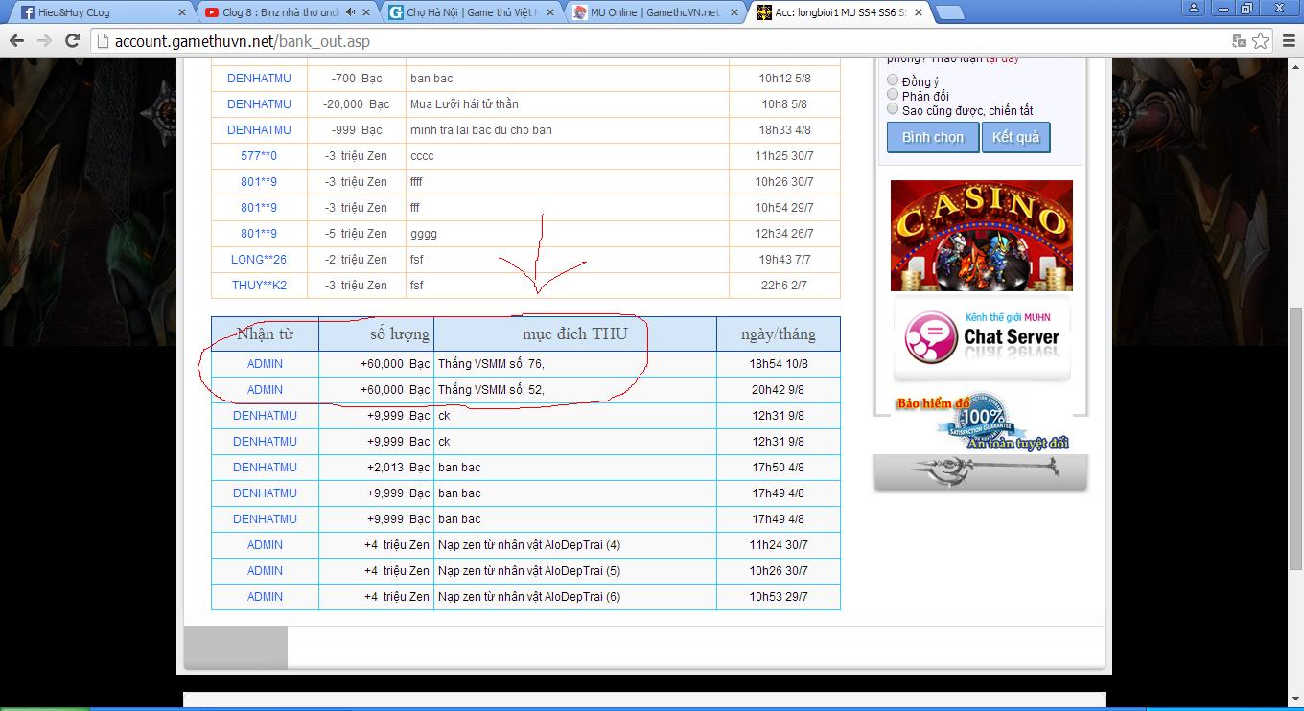Click the audio speaker icon on the Clog 8 tab

point(351,12)
